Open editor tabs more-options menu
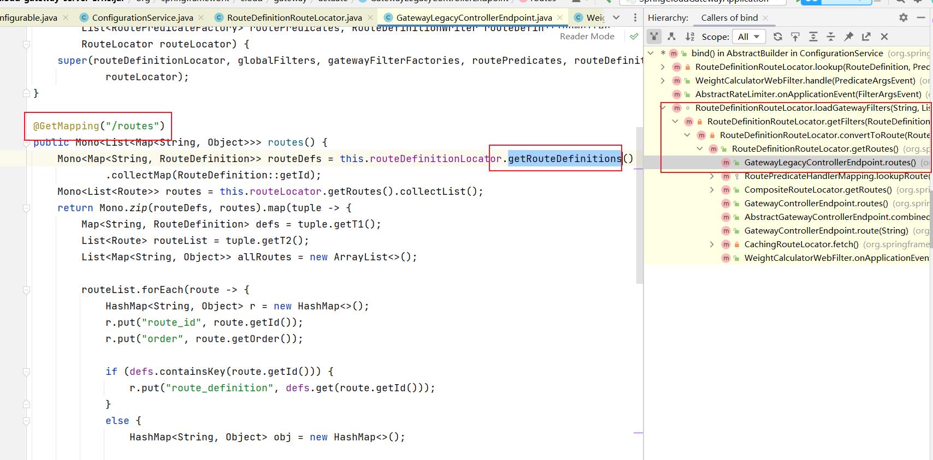Viewport: 933px width, 460px height. 635,17
